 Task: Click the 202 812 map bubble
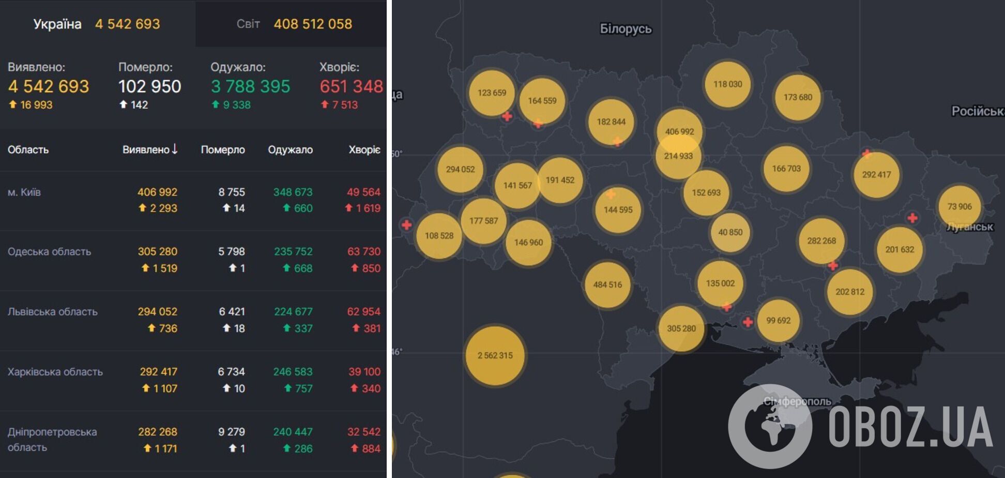(x=849, y=292)
